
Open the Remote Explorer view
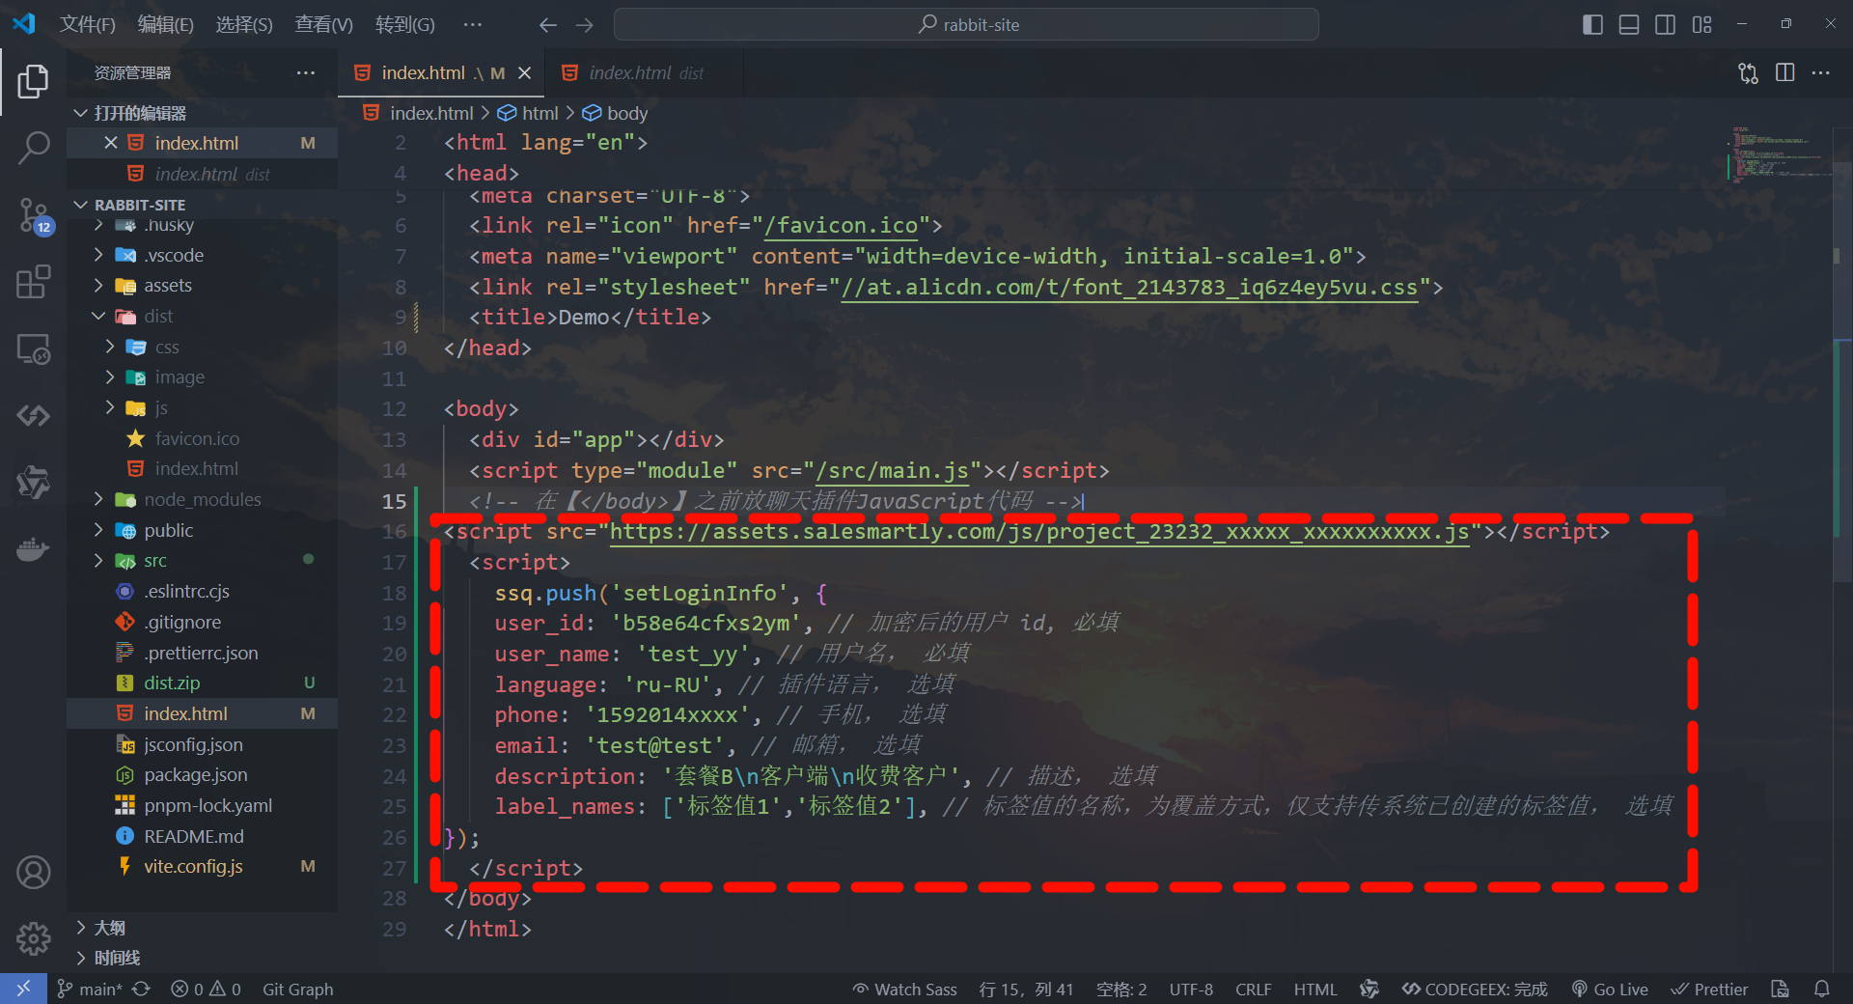[x=33, y=349]
